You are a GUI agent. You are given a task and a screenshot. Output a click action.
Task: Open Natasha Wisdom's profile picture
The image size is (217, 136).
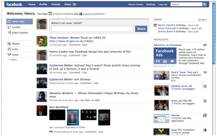pyautogui.click(x=42, y=97)
